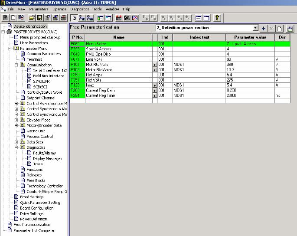This screenshot has width=297, height=236.
Task: Click the rightmost icon in the Free Parameterization header
Action: [x=290, y=29]
